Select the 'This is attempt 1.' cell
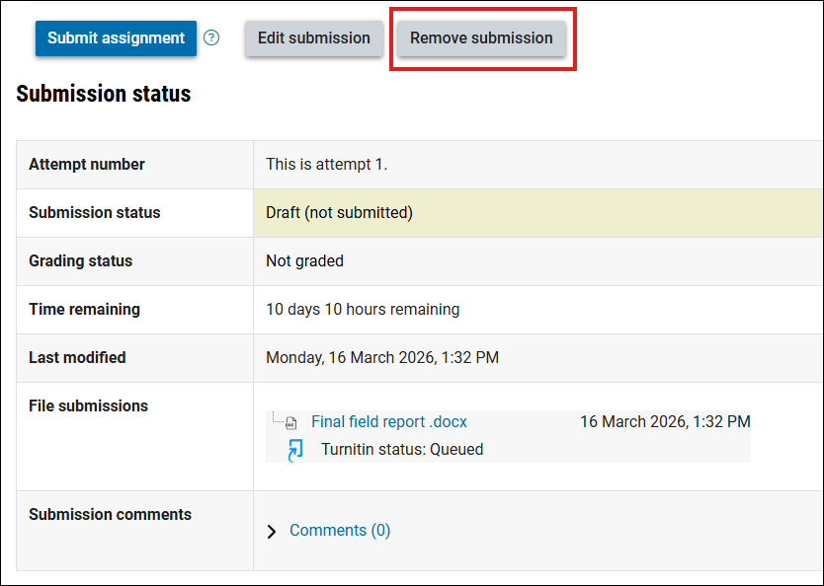Image resolution: width=824 pixels, height=586 pixels. (x=538, y=165)
